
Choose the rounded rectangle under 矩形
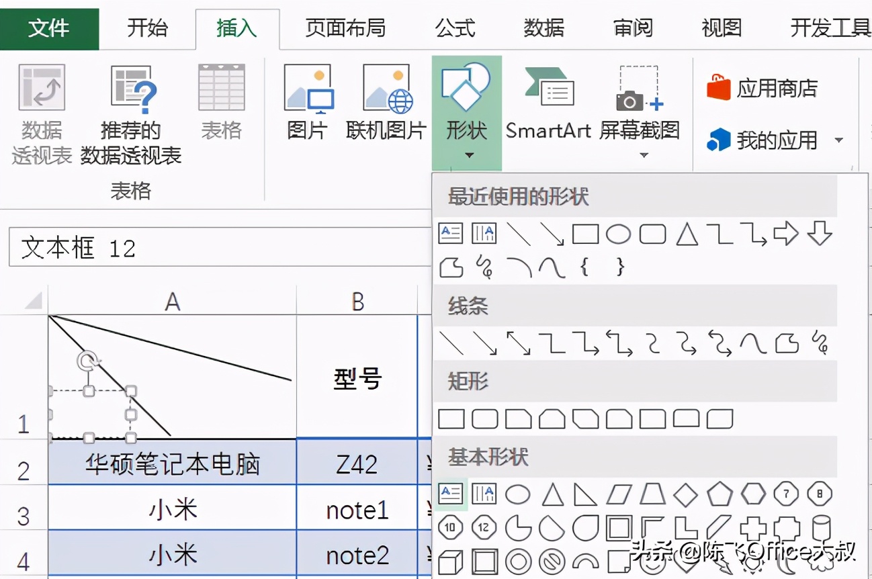point(483,418)
